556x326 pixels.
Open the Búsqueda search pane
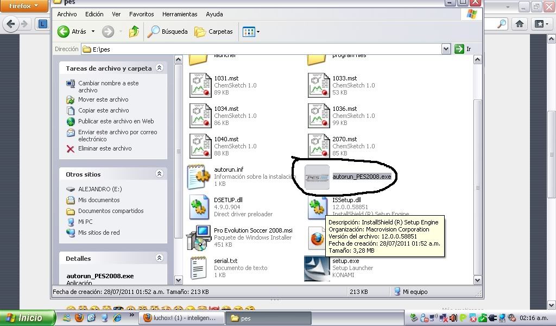pos(167,32)
